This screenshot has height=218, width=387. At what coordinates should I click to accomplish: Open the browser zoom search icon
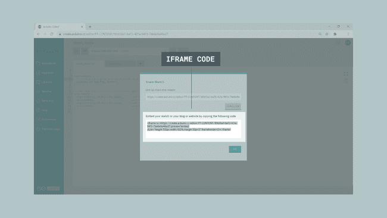(320, 34)
